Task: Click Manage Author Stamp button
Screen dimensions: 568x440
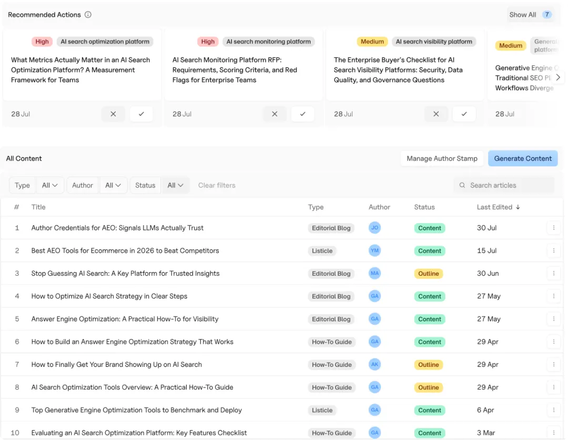Action: pos(442,158)
